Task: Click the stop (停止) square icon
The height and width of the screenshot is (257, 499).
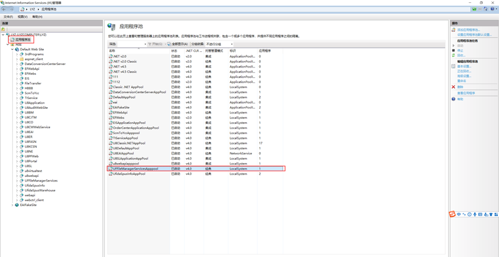Action: click(453, 51)
